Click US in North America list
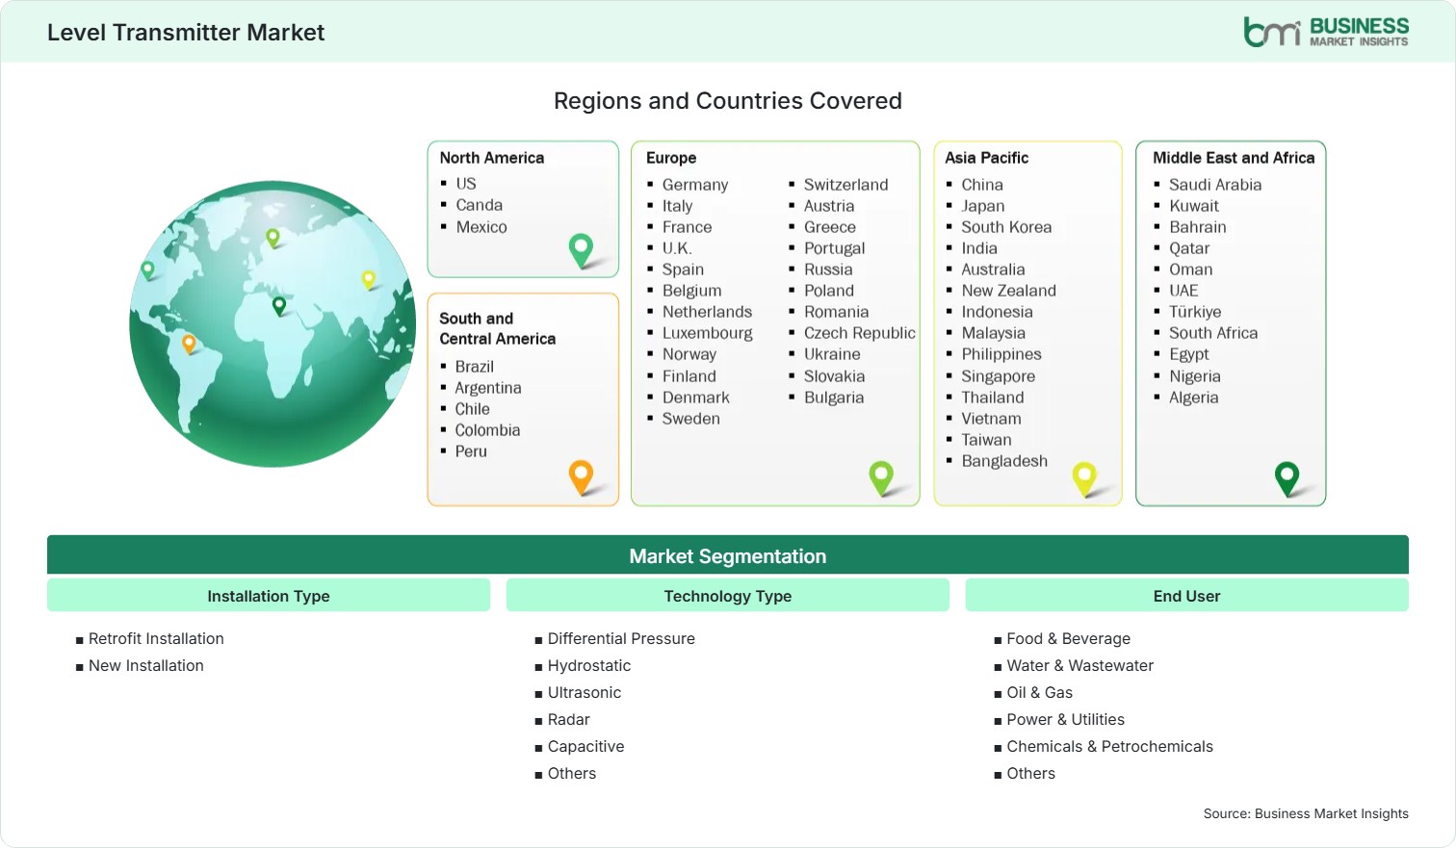Screen dimensions: 1456x848 (466, 183)
